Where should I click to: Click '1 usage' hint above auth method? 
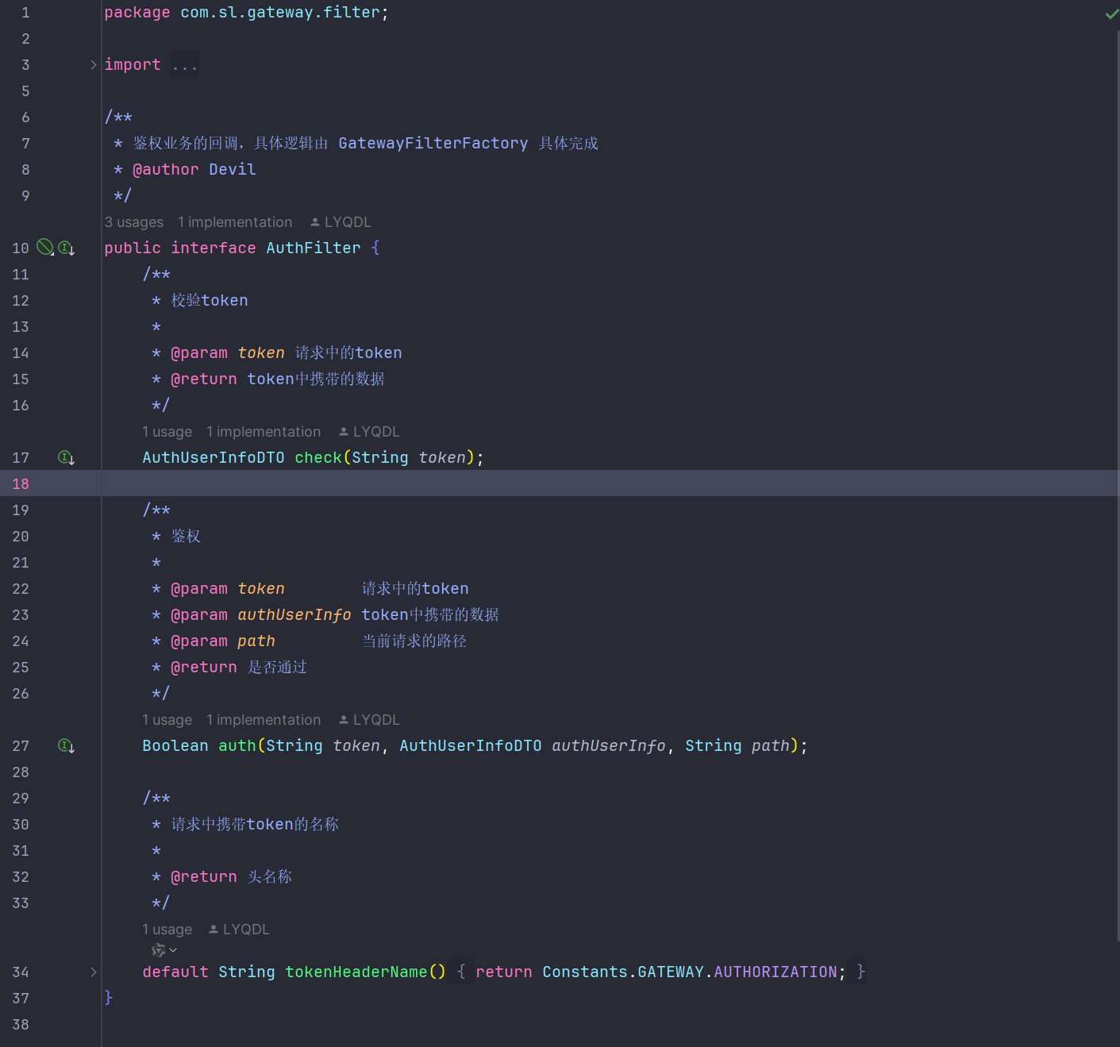click(167, 720)
